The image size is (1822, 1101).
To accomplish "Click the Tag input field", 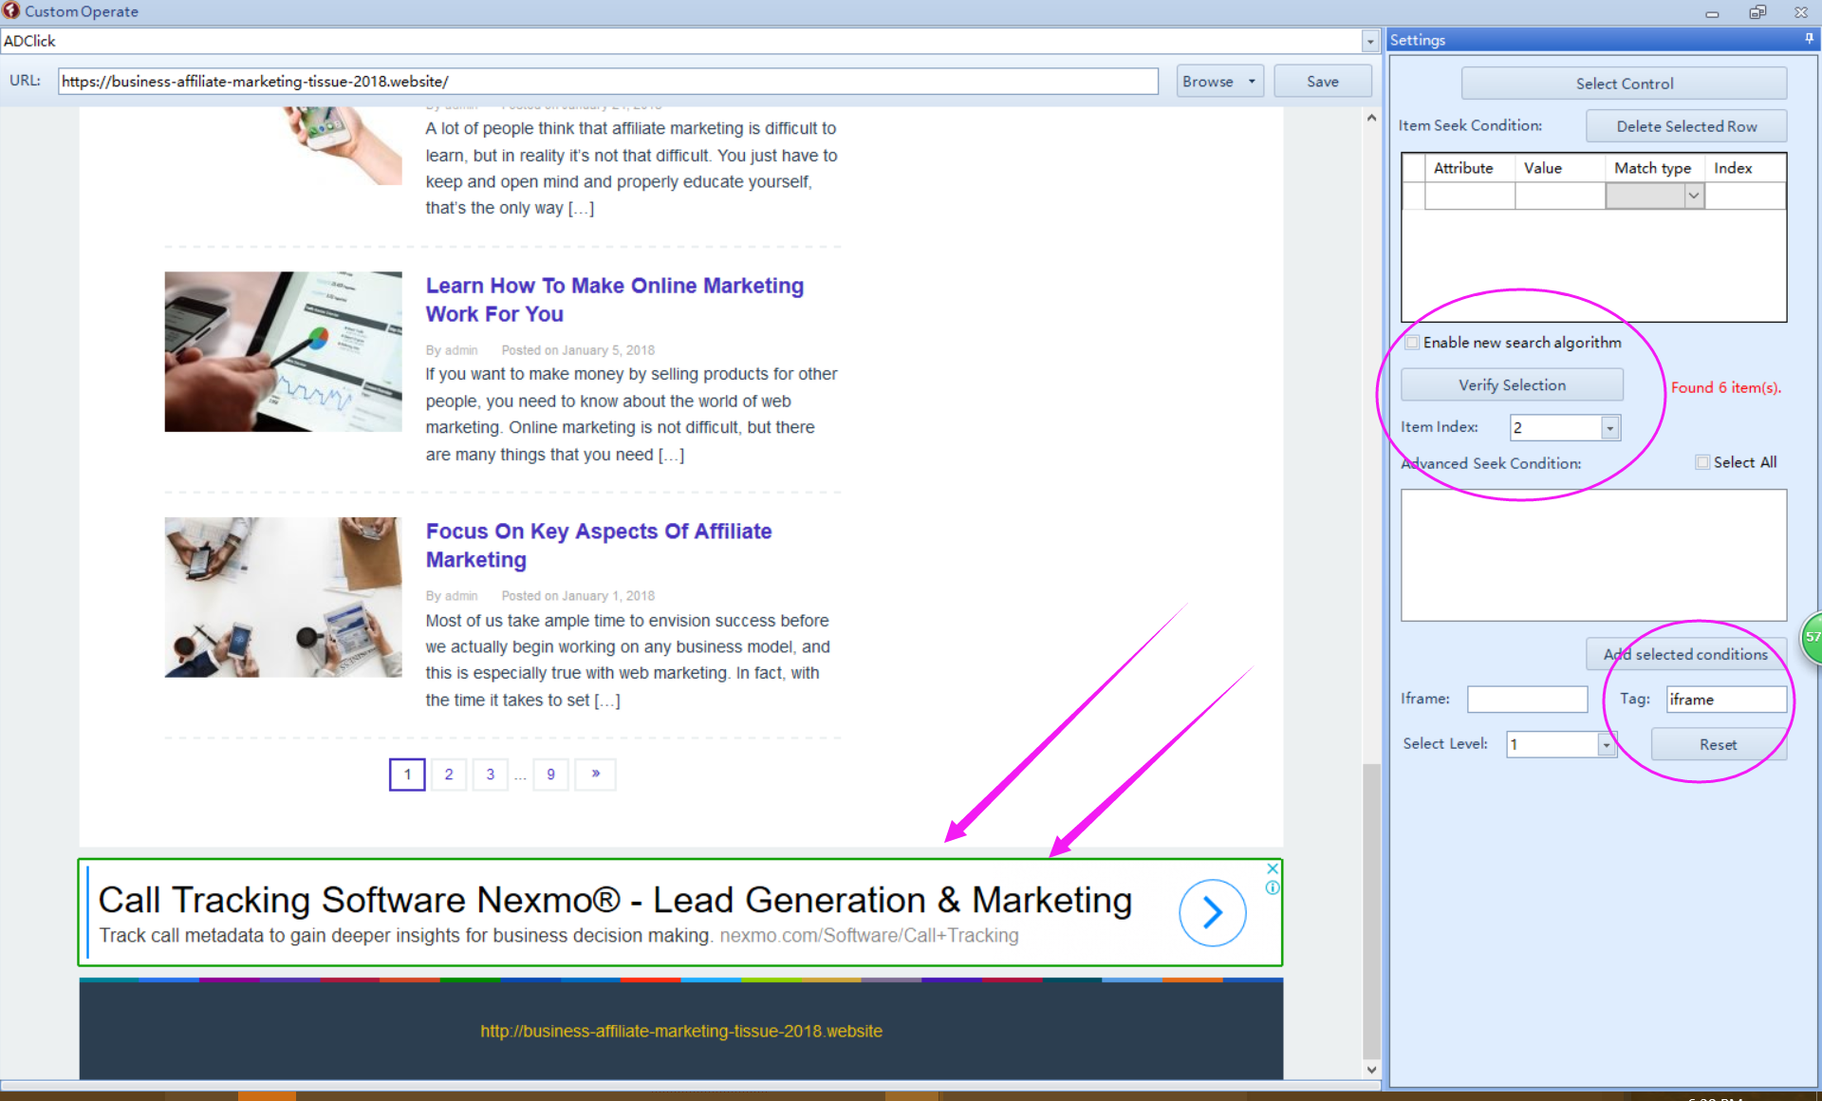I will pyautogui.click(x=1725, y=700).
